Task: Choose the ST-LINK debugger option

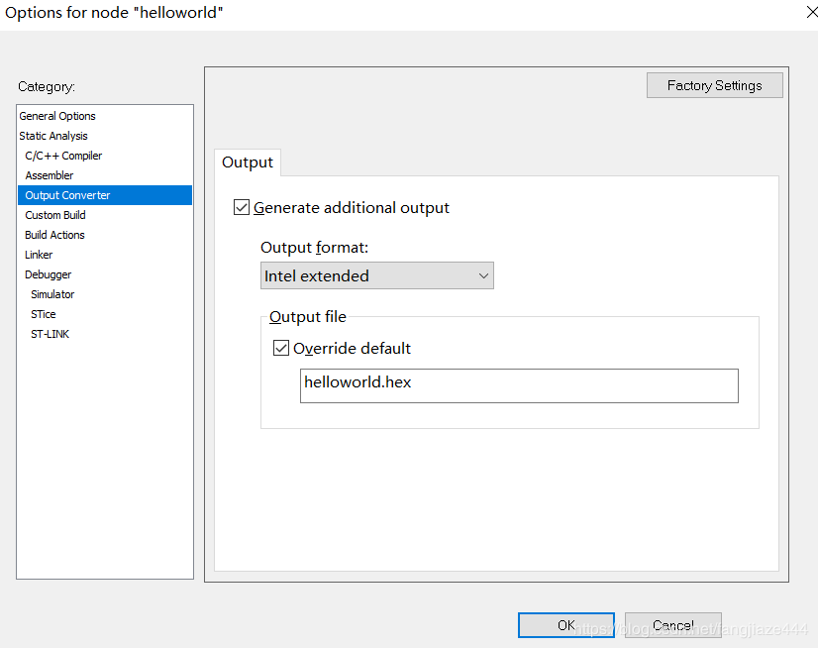Action: coord(50,334)
